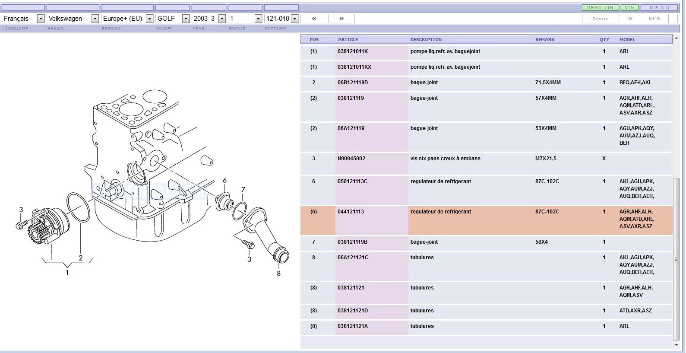
Task: Open the Brand dropdown showing Volkswagen
Action: pyautogui.click(x=73, y=19)
